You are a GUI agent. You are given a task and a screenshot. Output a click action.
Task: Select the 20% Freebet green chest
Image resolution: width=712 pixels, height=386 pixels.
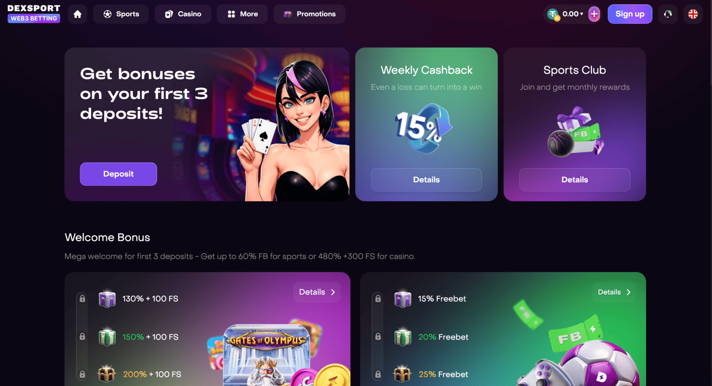pos(403,337)
